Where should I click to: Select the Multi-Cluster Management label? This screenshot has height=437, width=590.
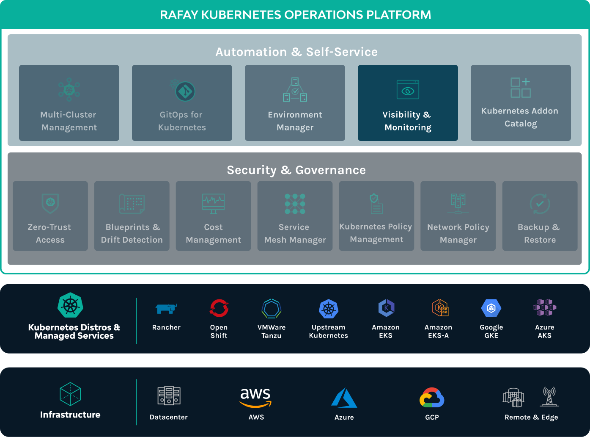(69, 121)
